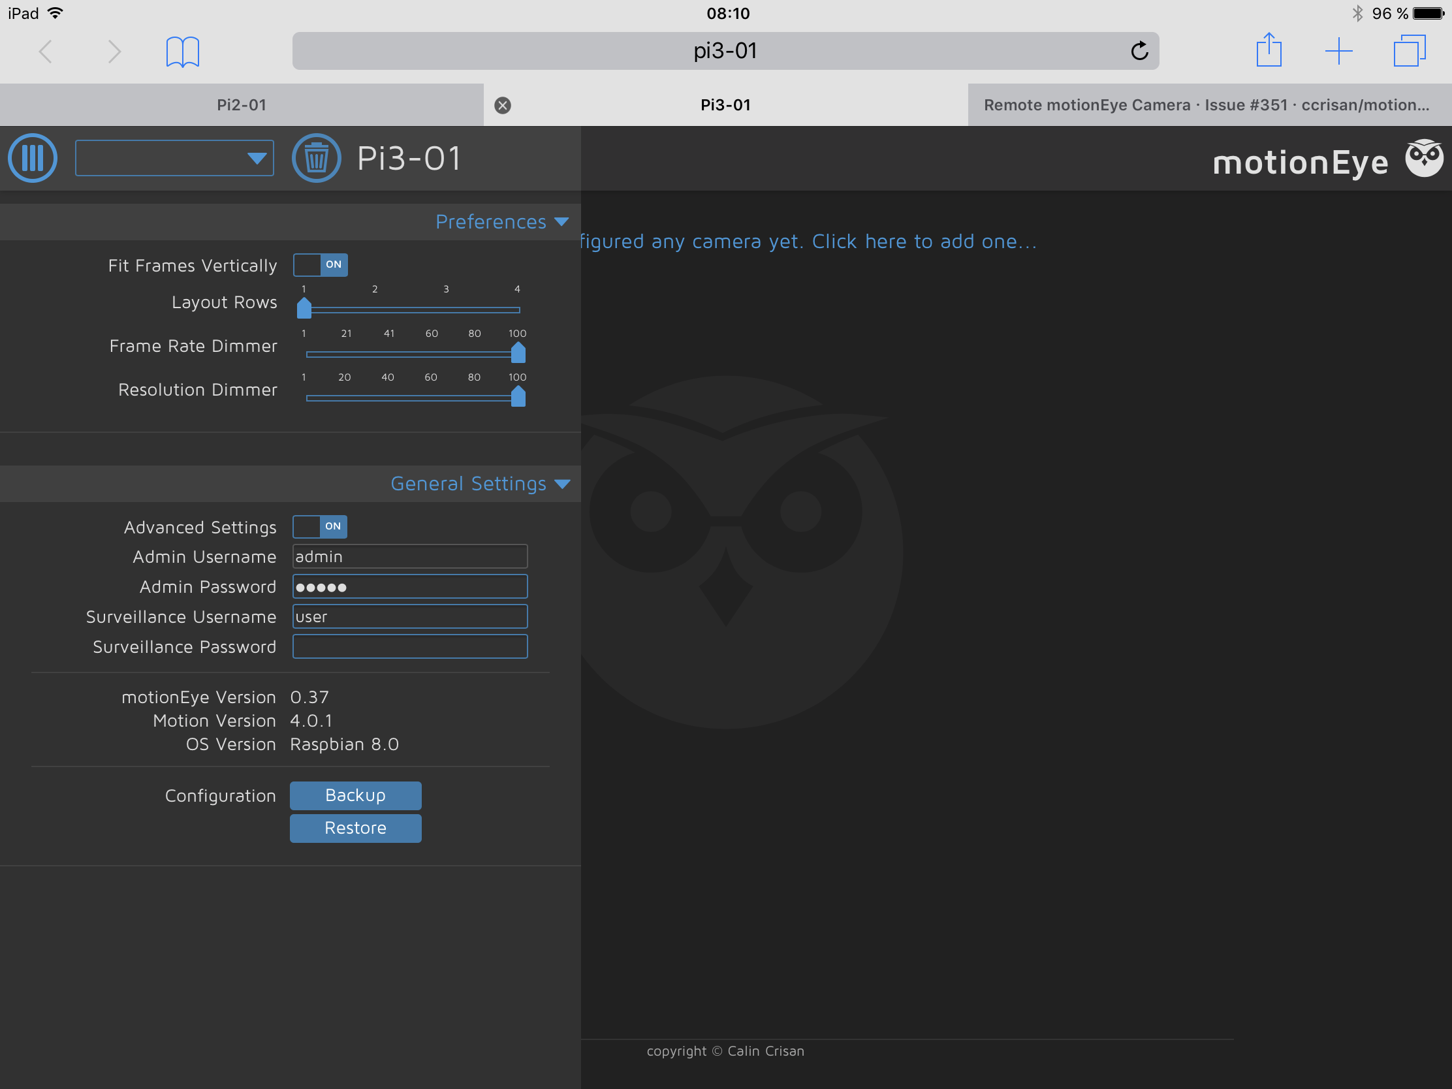Disable Advanced Settings

[x=320, y=526]
